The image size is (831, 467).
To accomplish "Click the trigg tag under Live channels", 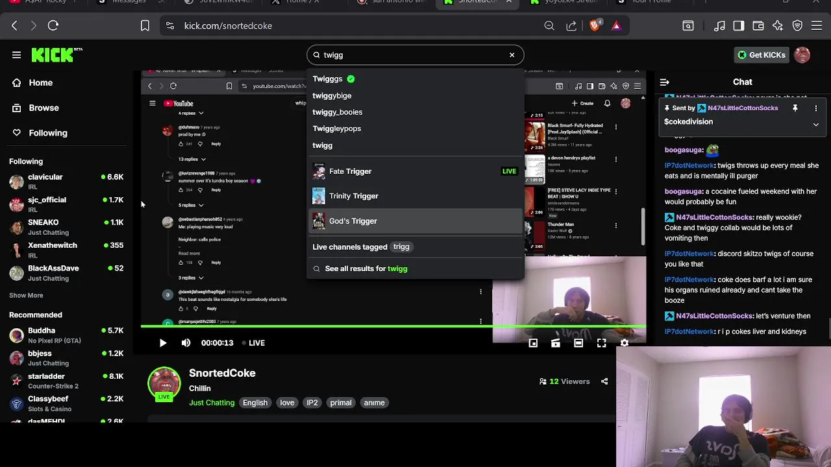I will point(401,247).
